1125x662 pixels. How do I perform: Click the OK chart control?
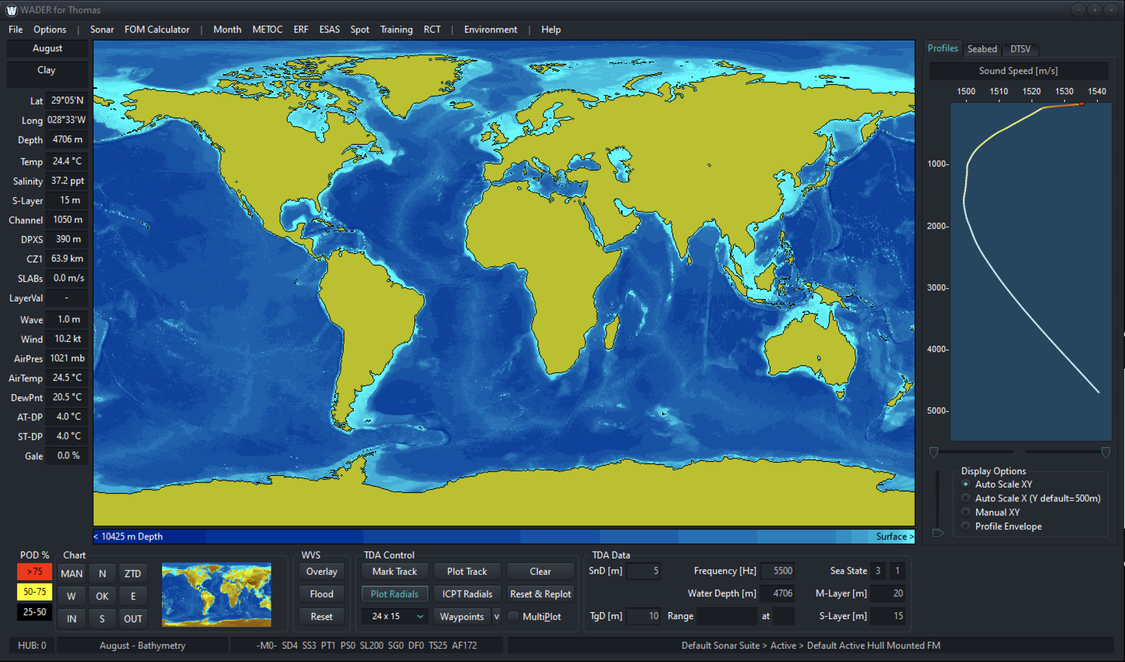tap(102, 596)
